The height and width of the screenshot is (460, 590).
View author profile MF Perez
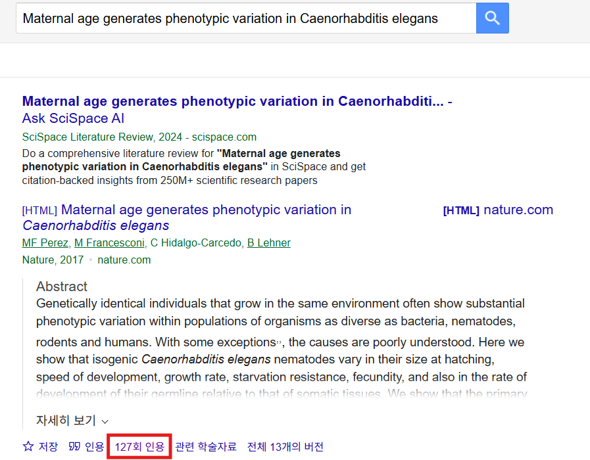coord(45,242)
